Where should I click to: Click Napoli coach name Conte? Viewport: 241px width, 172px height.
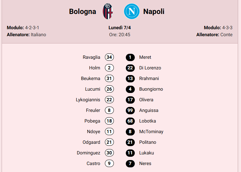point(226,35)
